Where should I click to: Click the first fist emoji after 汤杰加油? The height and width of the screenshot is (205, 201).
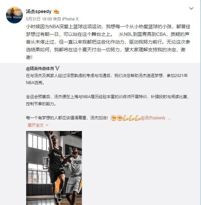coord(114,118)
